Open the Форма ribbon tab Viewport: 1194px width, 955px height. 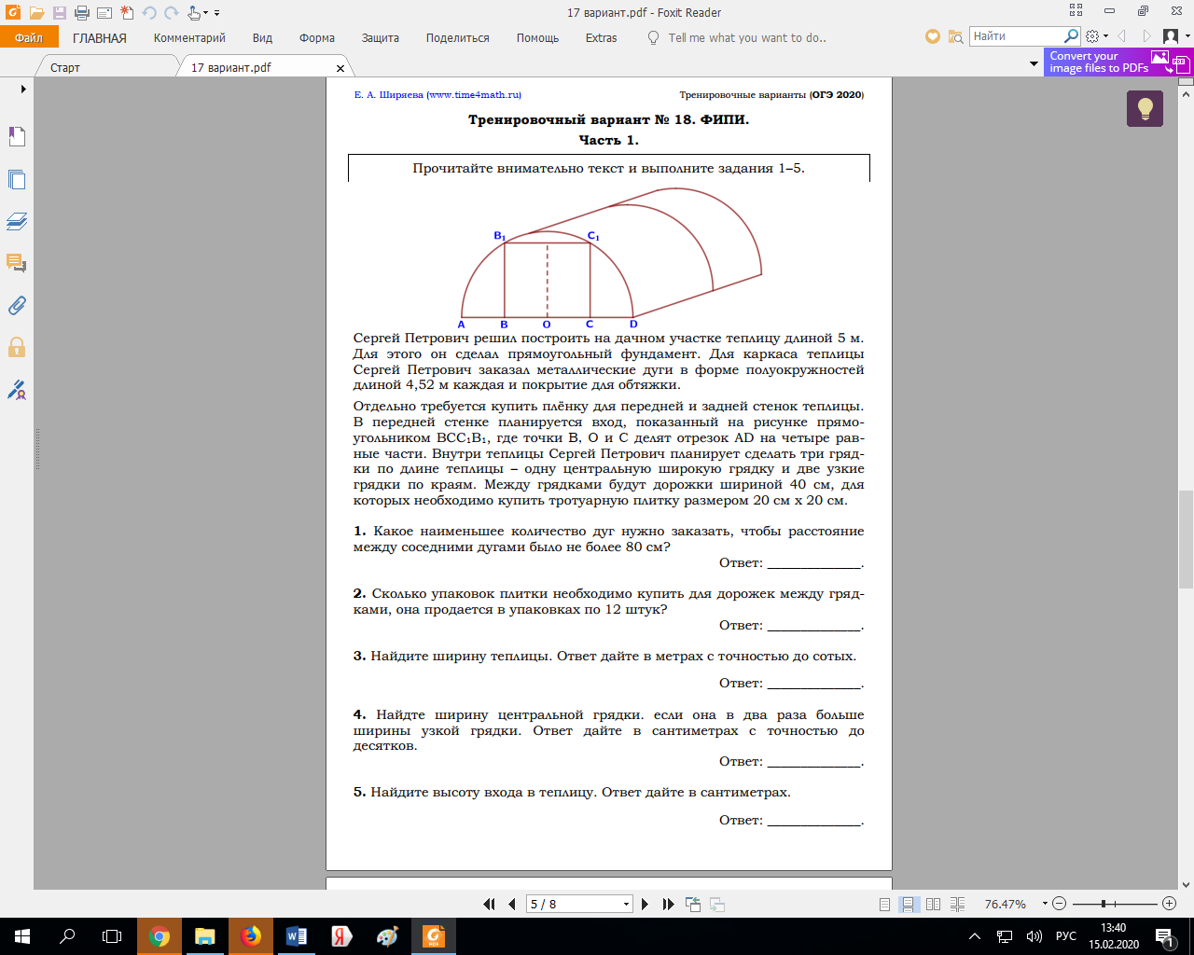317,38
